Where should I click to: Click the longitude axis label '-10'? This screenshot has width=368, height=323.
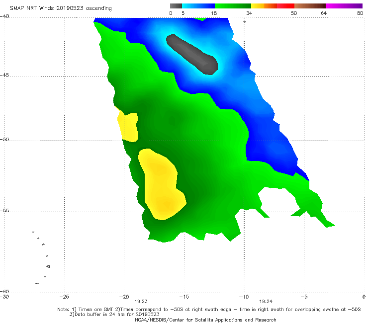tap(244, 297)
